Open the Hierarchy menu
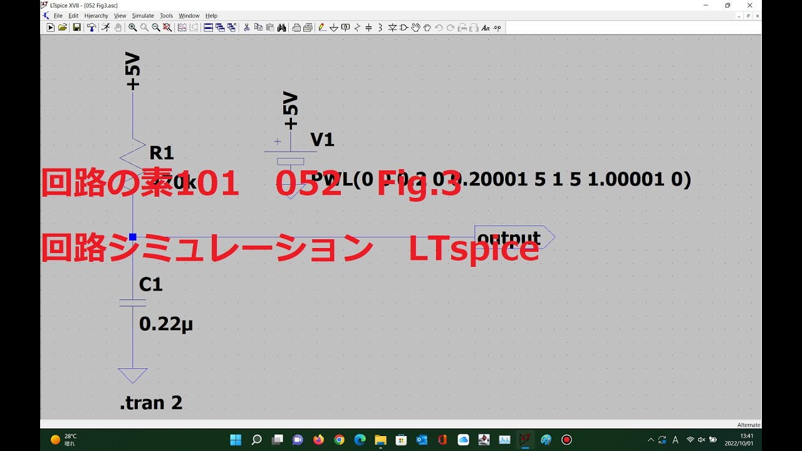Viewport: 802px width, 451px height. (x=96, y=16)
